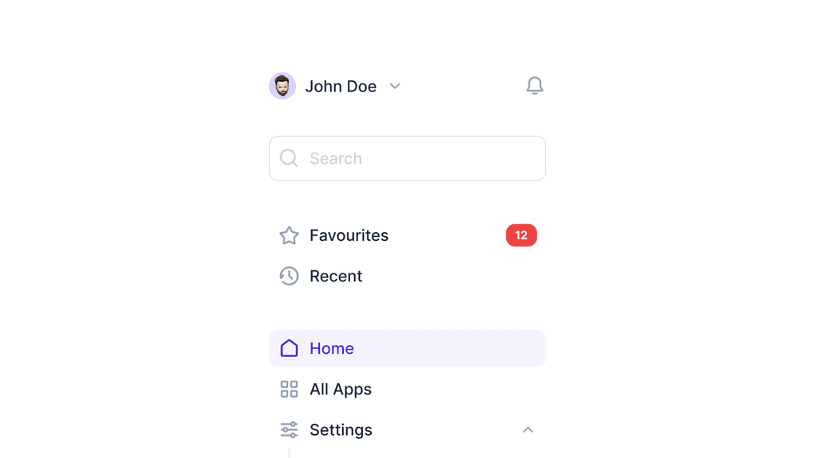
Task: Click the highlighted Home navigation row
Action: (407, 348)
